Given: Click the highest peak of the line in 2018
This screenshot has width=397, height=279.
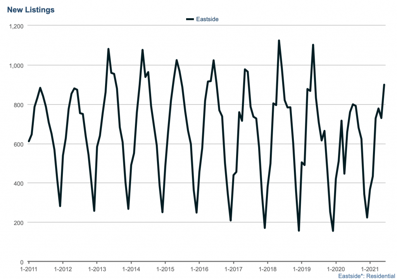Looking at the screenshot, I should click(279, 41).
